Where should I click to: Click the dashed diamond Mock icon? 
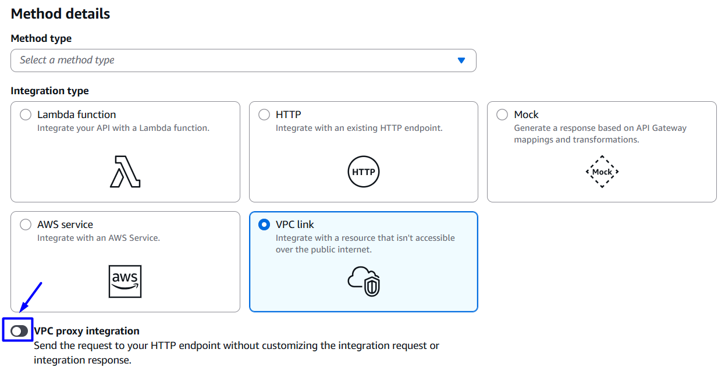[602, 172]
